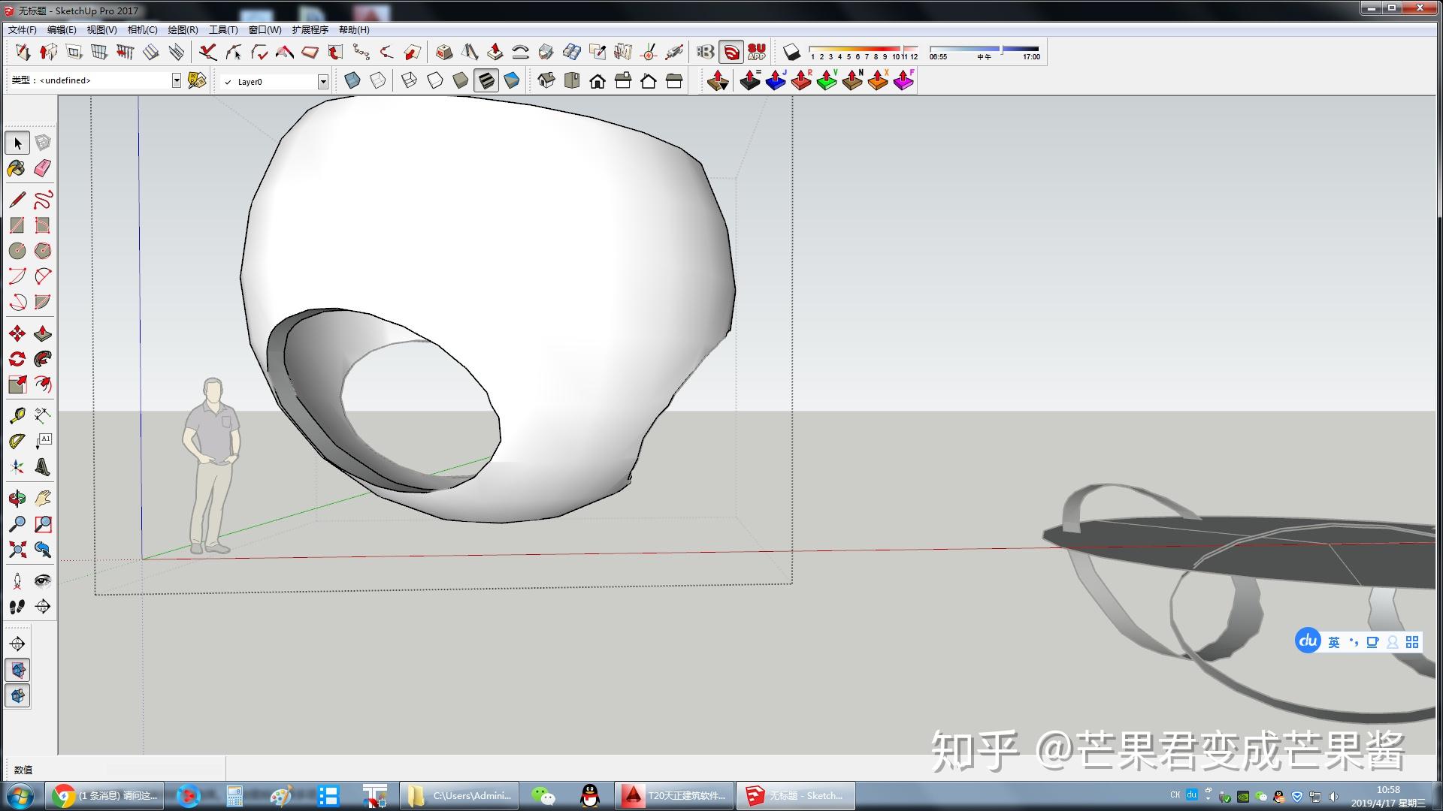Image resolution: width=1443 pixels, height=811 pixels.
Task: Enable X-ray face style mode
Action: pyautogui.click(x=353, y=80)
